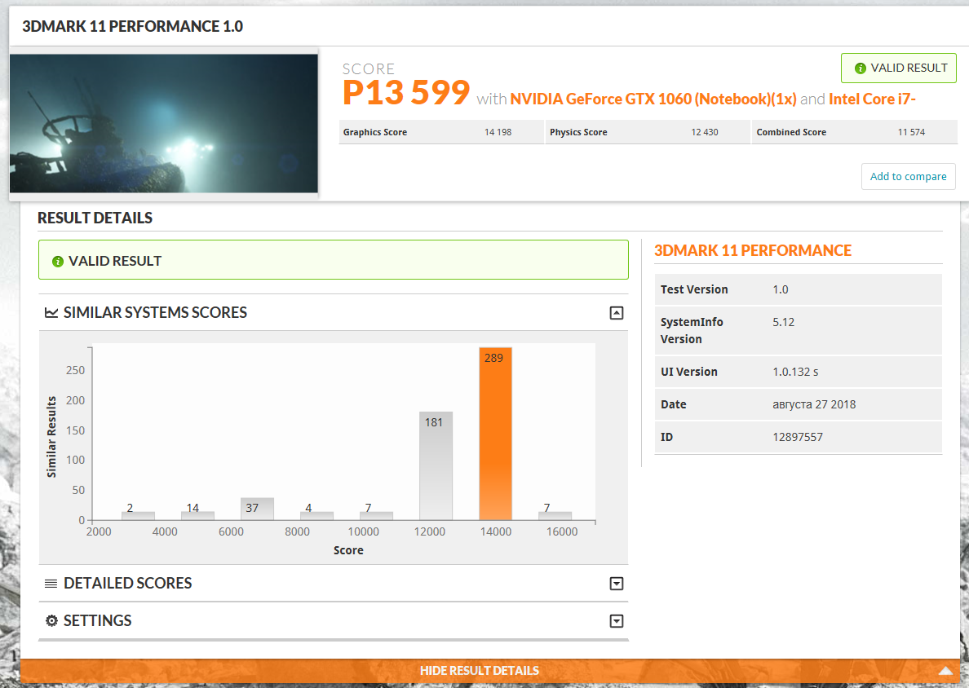
Task: Click the chart bar labeled 37
Action: 257,509
